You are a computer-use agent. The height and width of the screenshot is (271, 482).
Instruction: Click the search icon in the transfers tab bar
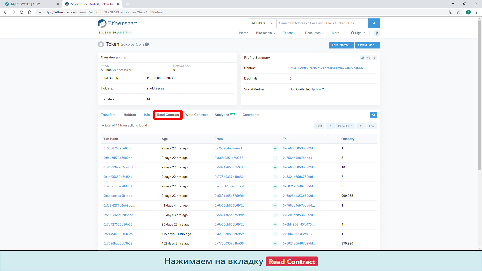(x=374, y=115)
